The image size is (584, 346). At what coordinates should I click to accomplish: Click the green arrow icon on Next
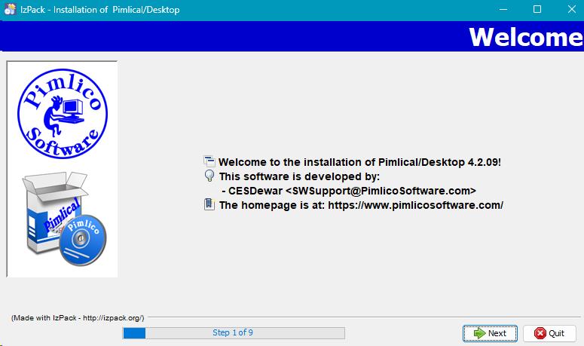(479, 333)
